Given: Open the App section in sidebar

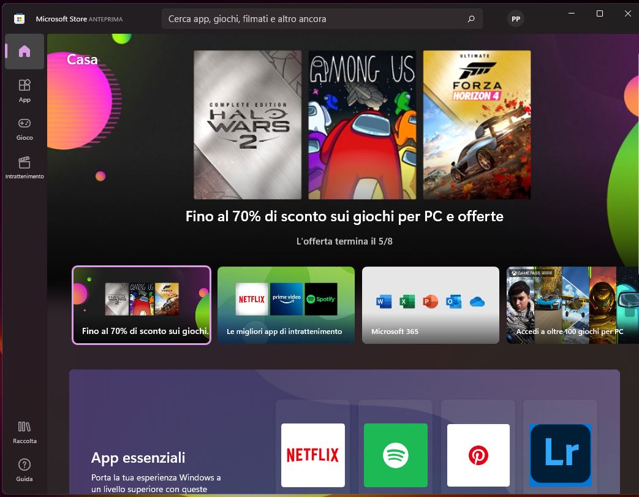Looking at the screenshot, I should pos(25,91).
